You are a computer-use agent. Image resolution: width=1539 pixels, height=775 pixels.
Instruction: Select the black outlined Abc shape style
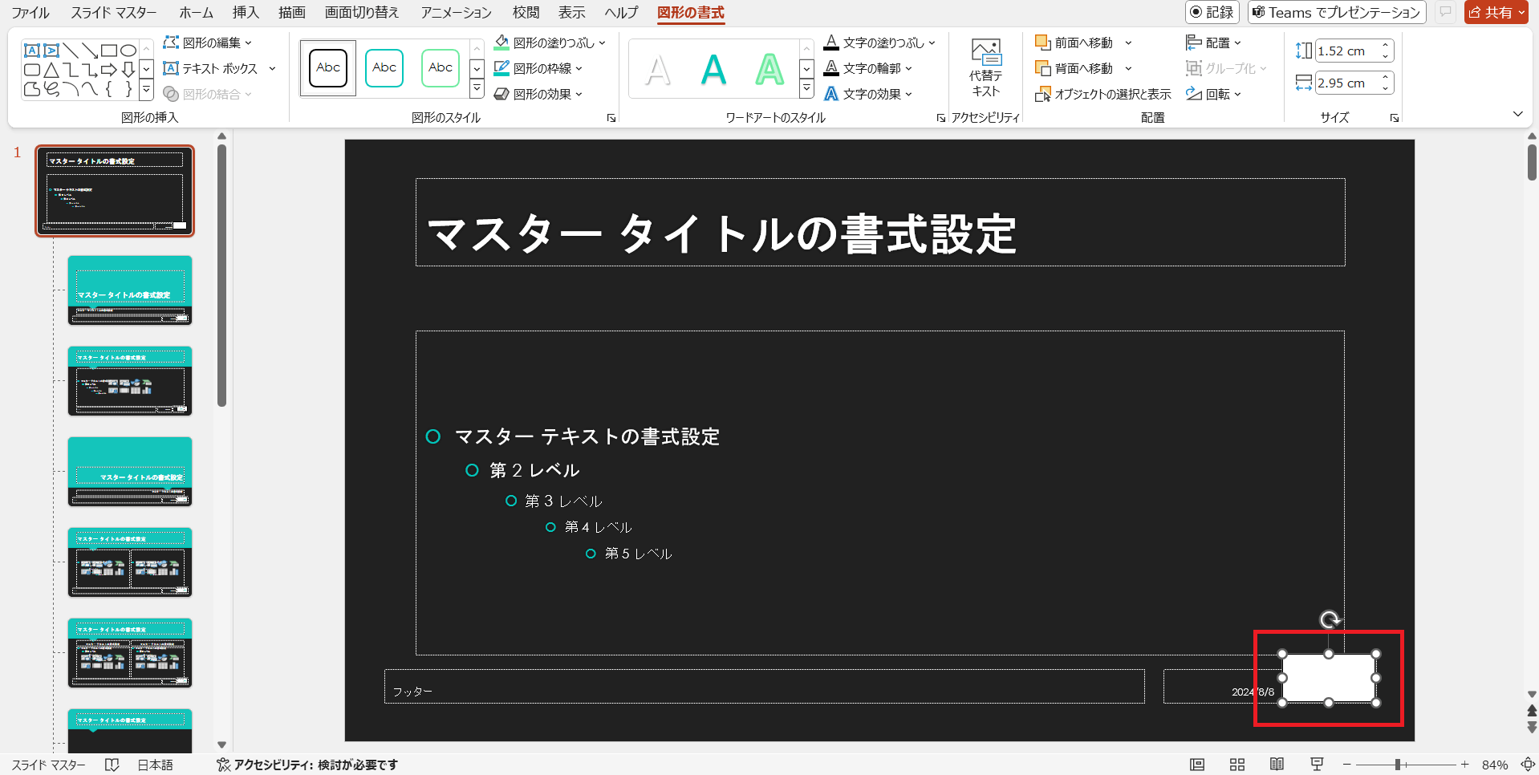click(x=328, y=68)
